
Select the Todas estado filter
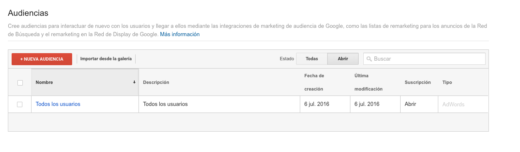[x=312, y=59]
